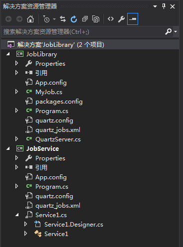Select quartz.config in JobLibrary
The image size is (183, 247).
pos(54,121)
